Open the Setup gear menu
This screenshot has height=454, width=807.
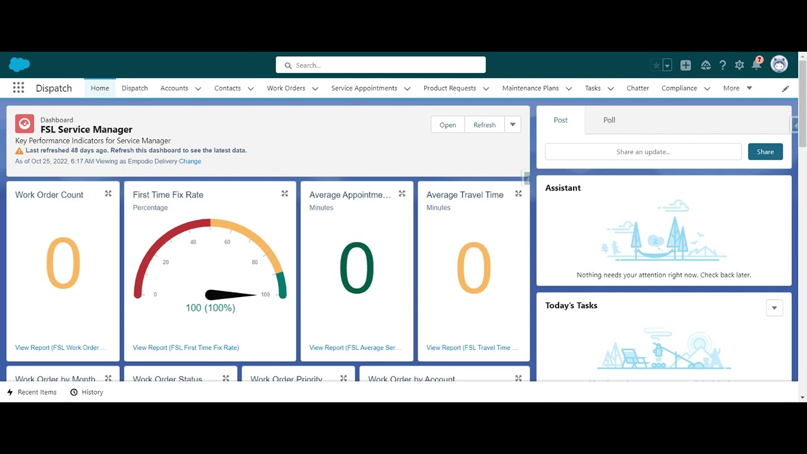[740, 65]
